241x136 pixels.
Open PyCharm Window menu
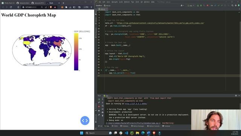tap(147, 2)
